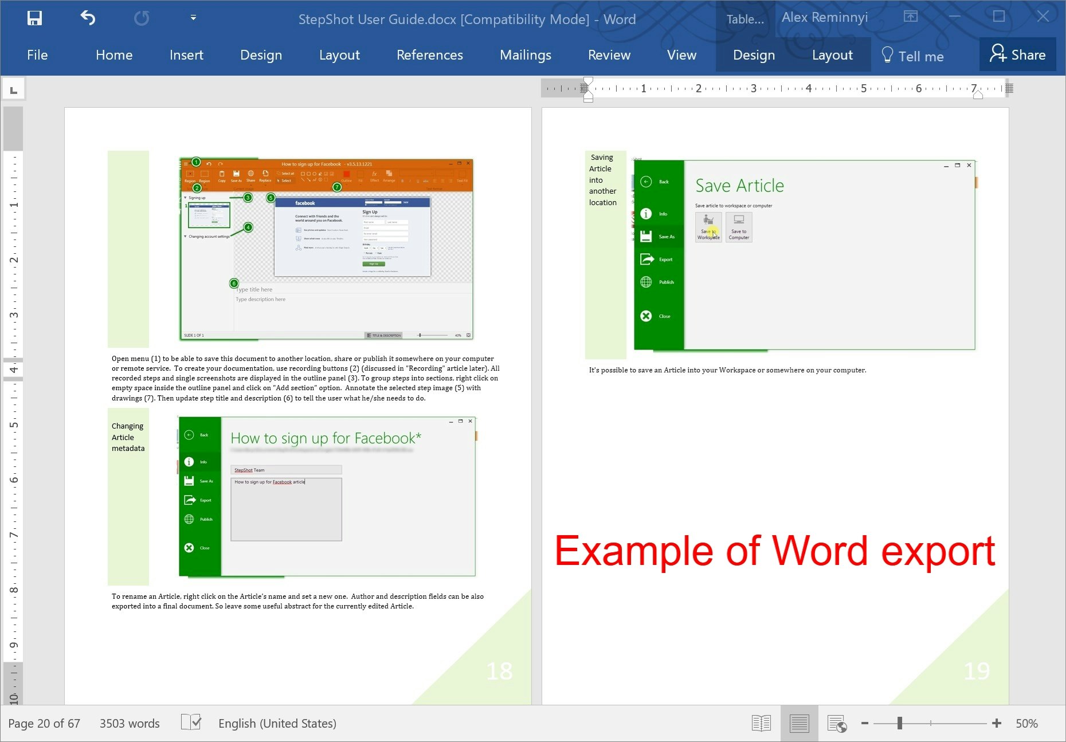The height and width of the screenshot is (742, 1066).
Task: Open the File menu
Action: click(37, 55)
